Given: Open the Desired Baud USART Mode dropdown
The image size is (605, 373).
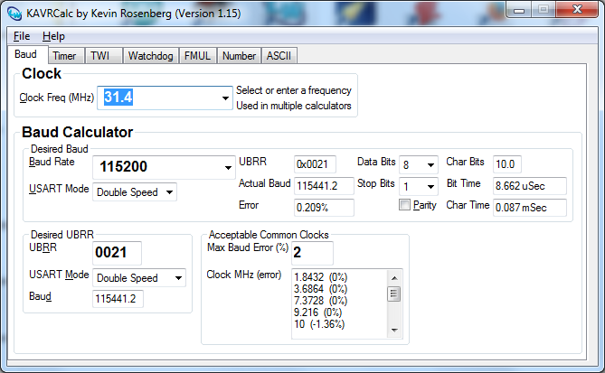Looking at the screenshot, I should pos(135,191).
